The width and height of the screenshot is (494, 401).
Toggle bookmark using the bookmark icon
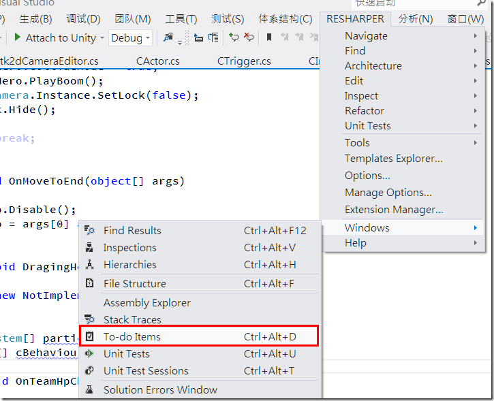pyautogui.click(x=269, y=37)
